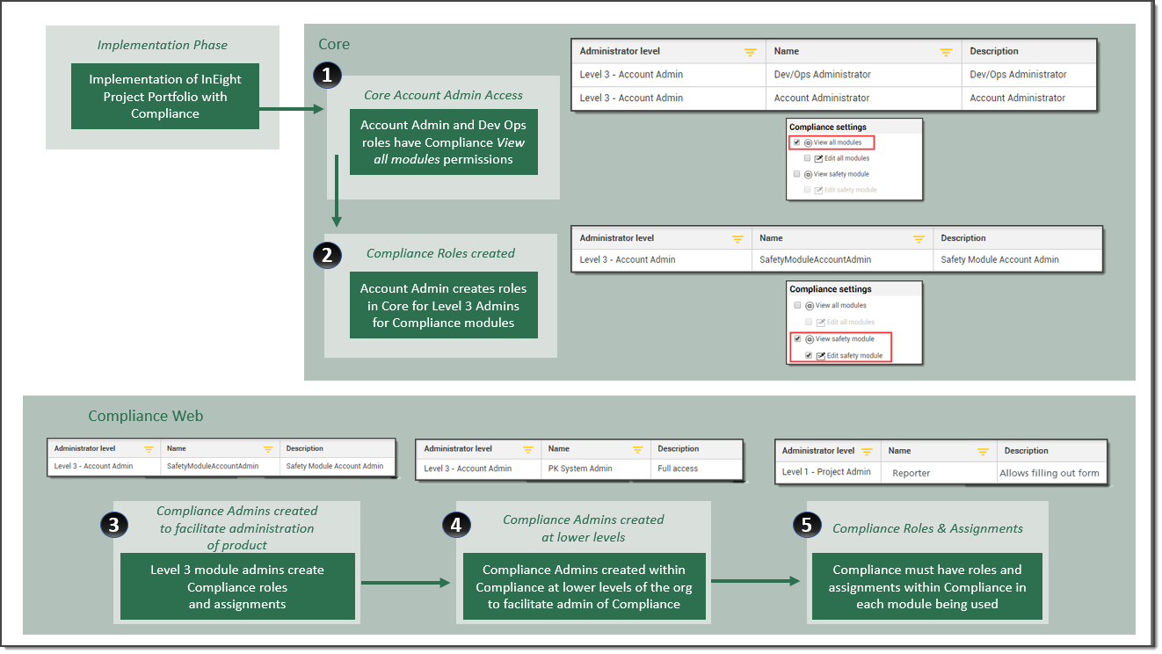This screenshot has width=1162, height=654.
Task: Click Level 3 - Account Admin in Compliance Web SafetyModuleAccountAdmin row
Action: pyautogui.click(x=94, y=467)
